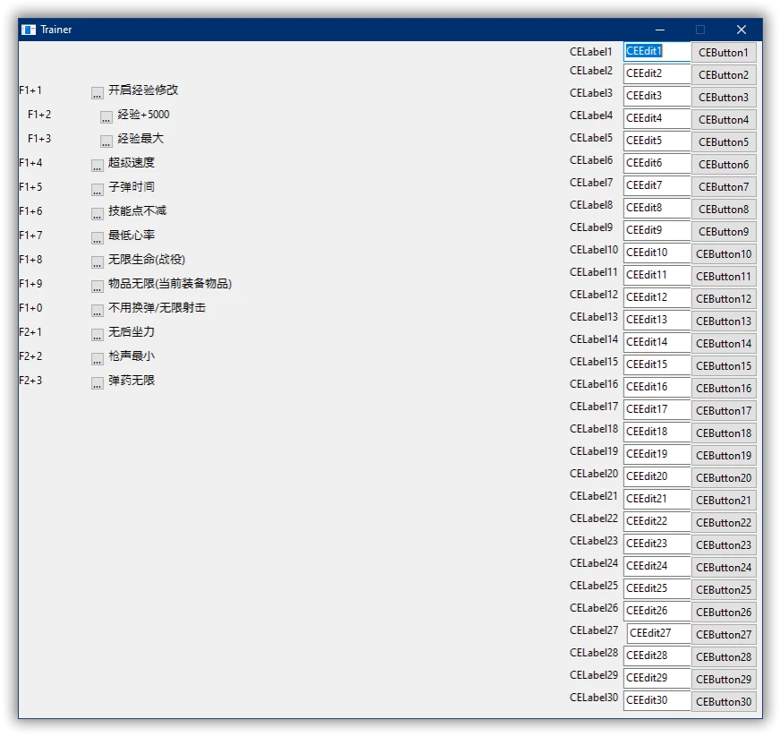Toggle the 经验+5000 checkbox
Viewport: 780px width, 737px height.
pos(106,117)
